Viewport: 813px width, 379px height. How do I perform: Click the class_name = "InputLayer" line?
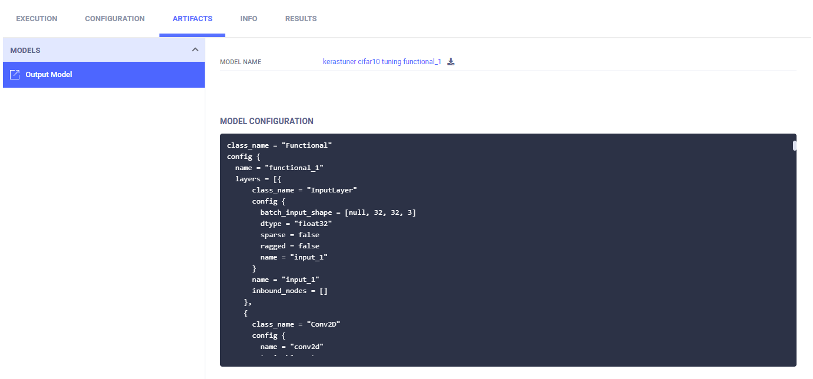[x=304, y=190]
